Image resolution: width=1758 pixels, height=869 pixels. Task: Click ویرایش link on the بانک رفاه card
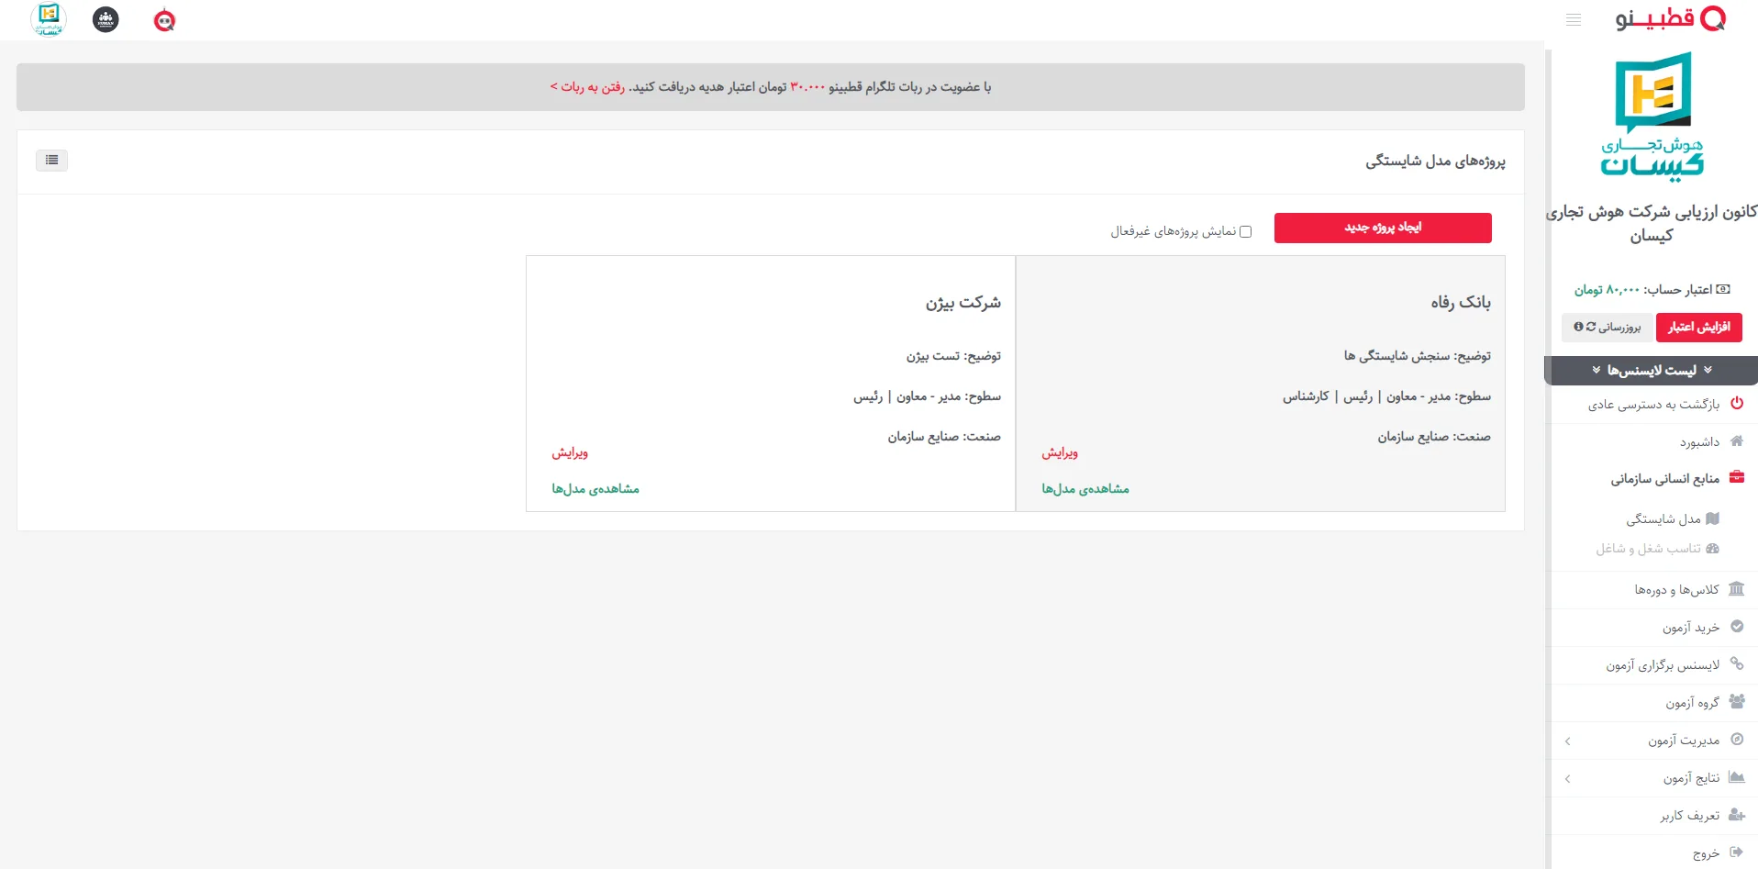click(1059, 452)
